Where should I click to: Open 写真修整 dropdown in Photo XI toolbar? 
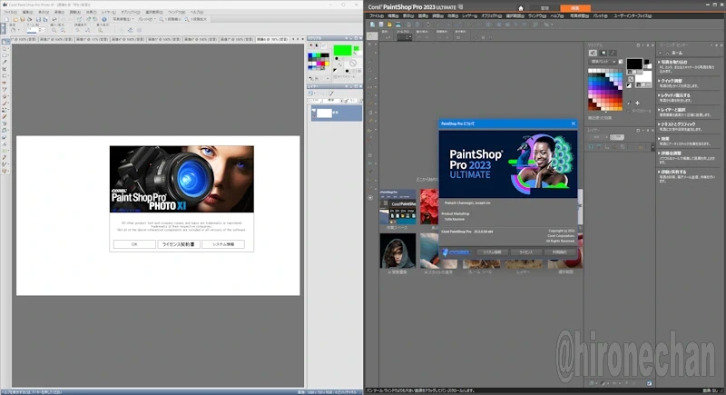click(123, 19)
